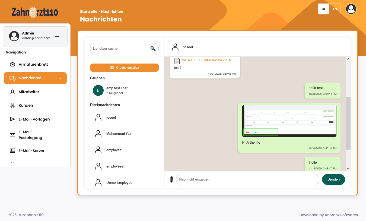Click the Gruppe erstellen button
The width and height of the screenshot is (366, 221).
[124, 67]
